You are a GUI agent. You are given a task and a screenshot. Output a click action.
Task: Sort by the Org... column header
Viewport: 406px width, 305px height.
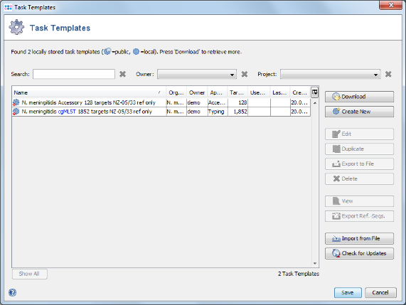pyautogui.click(x=176, y=92)
